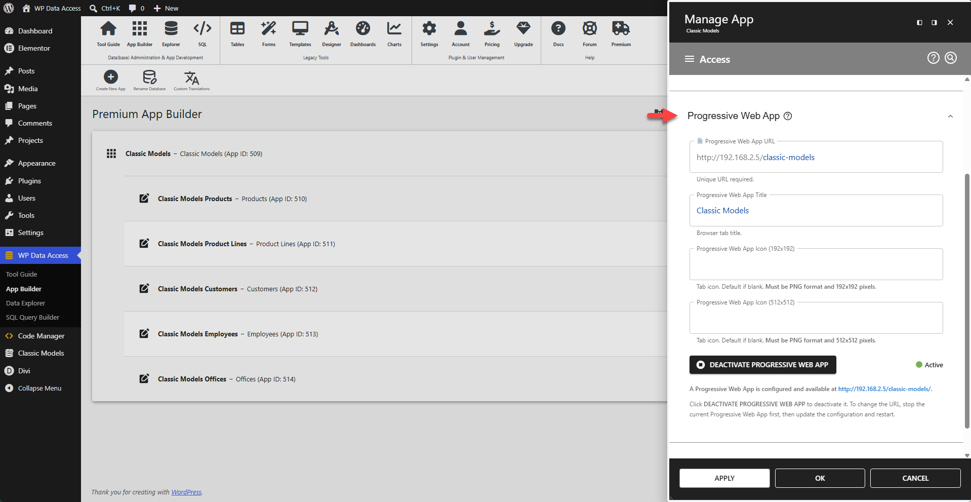971x502 pixels.
Task: Open SQL Query Builder submenu item
Action: point(32,318)
